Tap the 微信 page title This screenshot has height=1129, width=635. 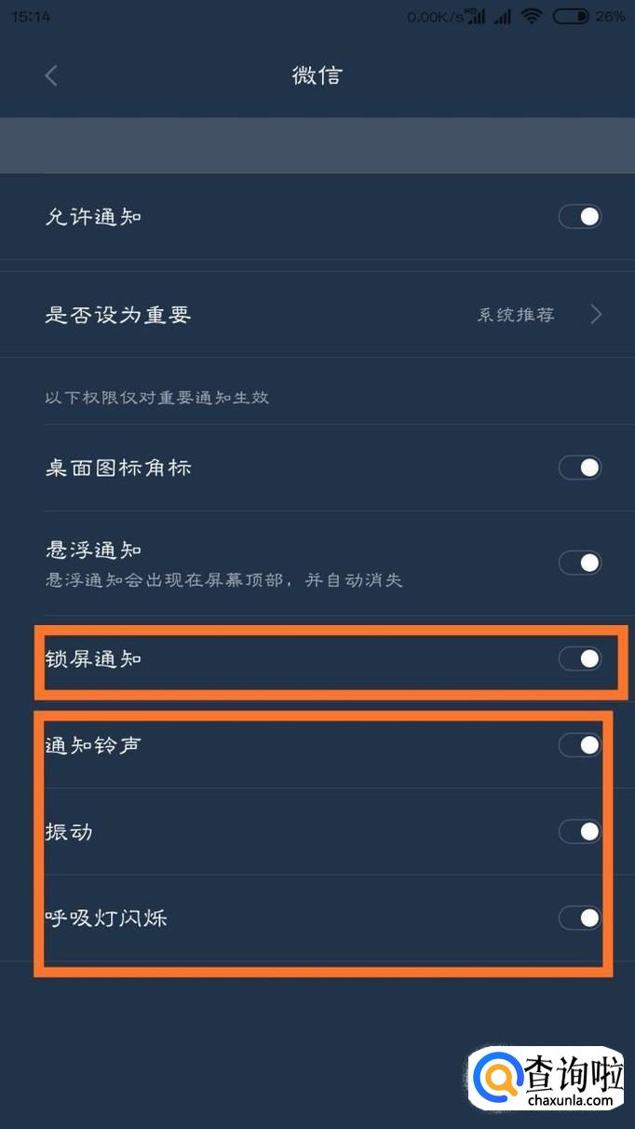[317, 75]
